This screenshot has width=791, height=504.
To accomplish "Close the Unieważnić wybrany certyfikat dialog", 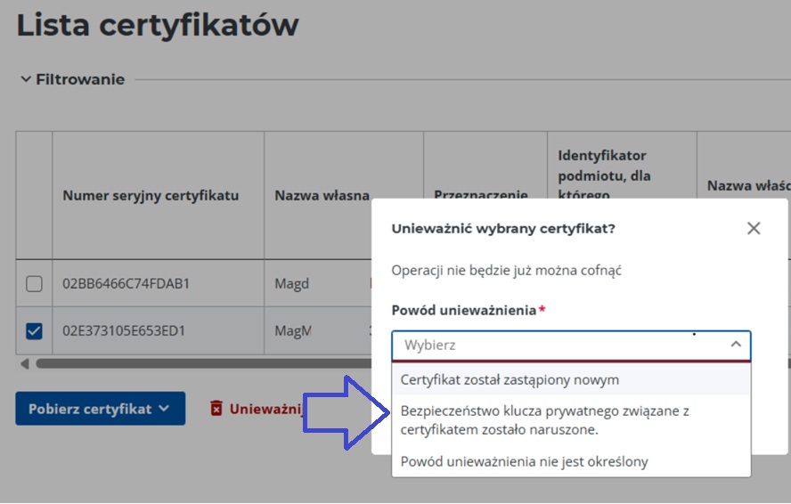I will (754, 229).
